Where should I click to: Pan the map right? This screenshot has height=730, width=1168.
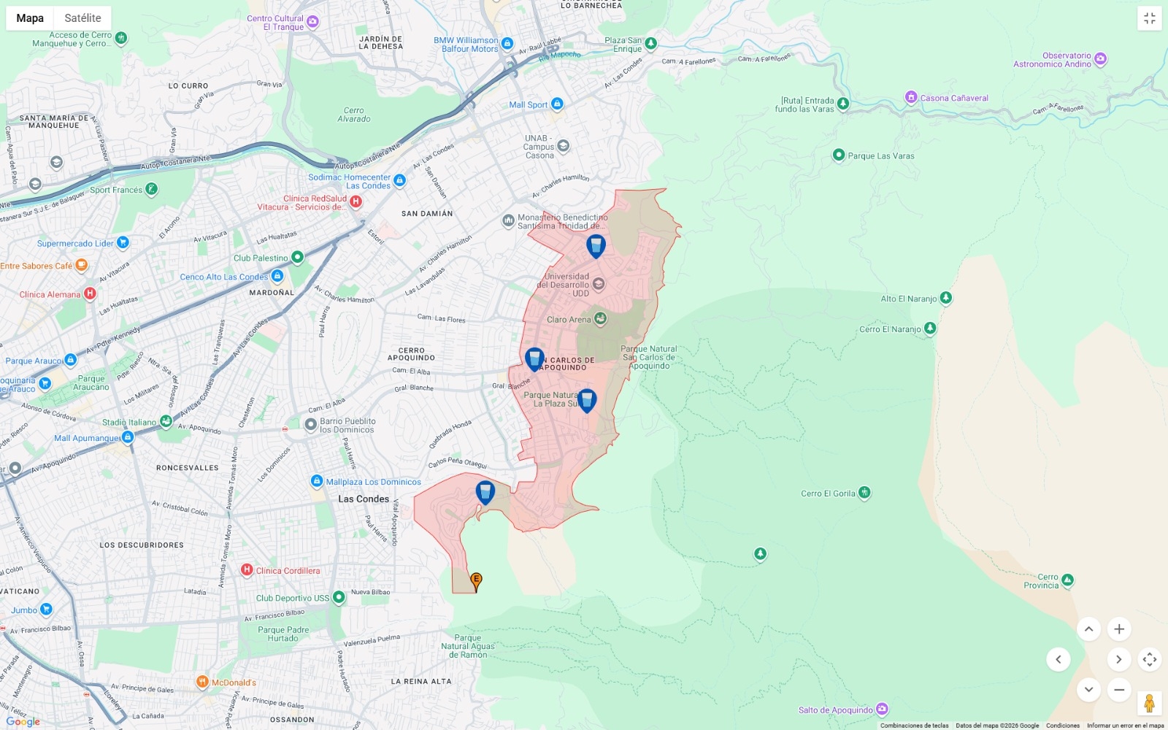1118,660
